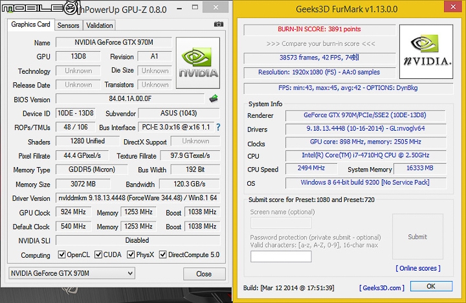Click OK in the FurMark window

[431, 286]
